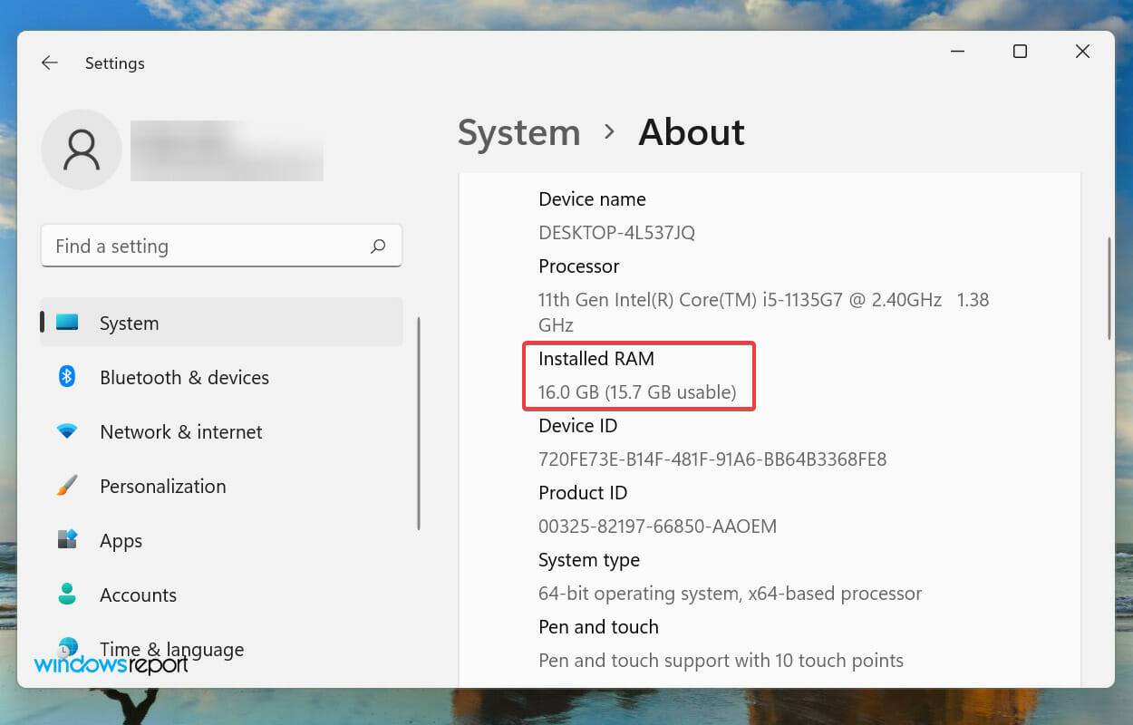
Task: Open the Apps settings icon
Action: pyautogui.click(x=67, y=540)
